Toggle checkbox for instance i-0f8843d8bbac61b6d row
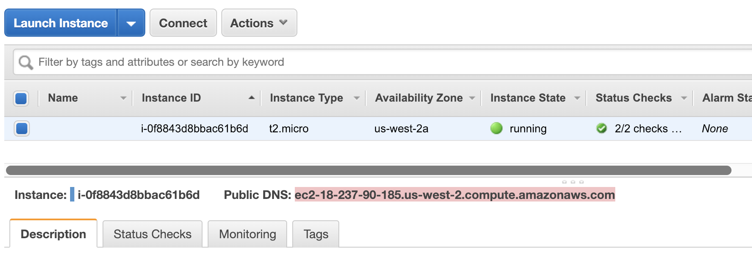This screenshot has width=752, height=257. coord(21,128)
